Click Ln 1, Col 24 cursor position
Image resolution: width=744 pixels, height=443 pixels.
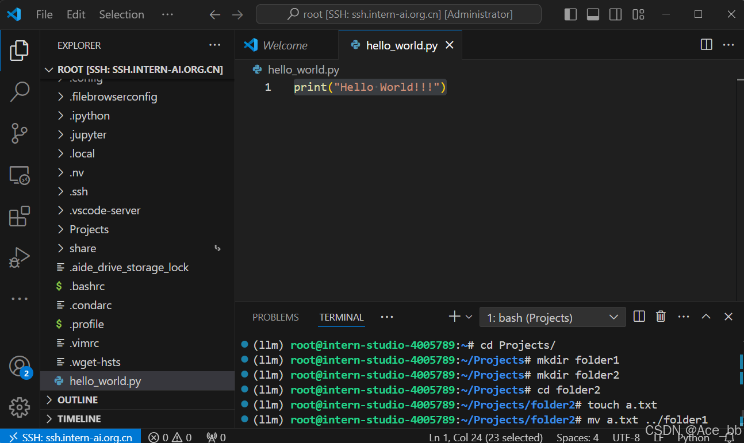tap(486, 437)
